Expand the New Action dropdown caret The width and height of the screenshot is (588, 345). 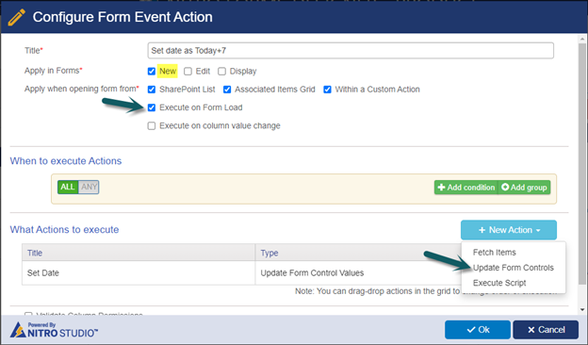tap(538, 230)
